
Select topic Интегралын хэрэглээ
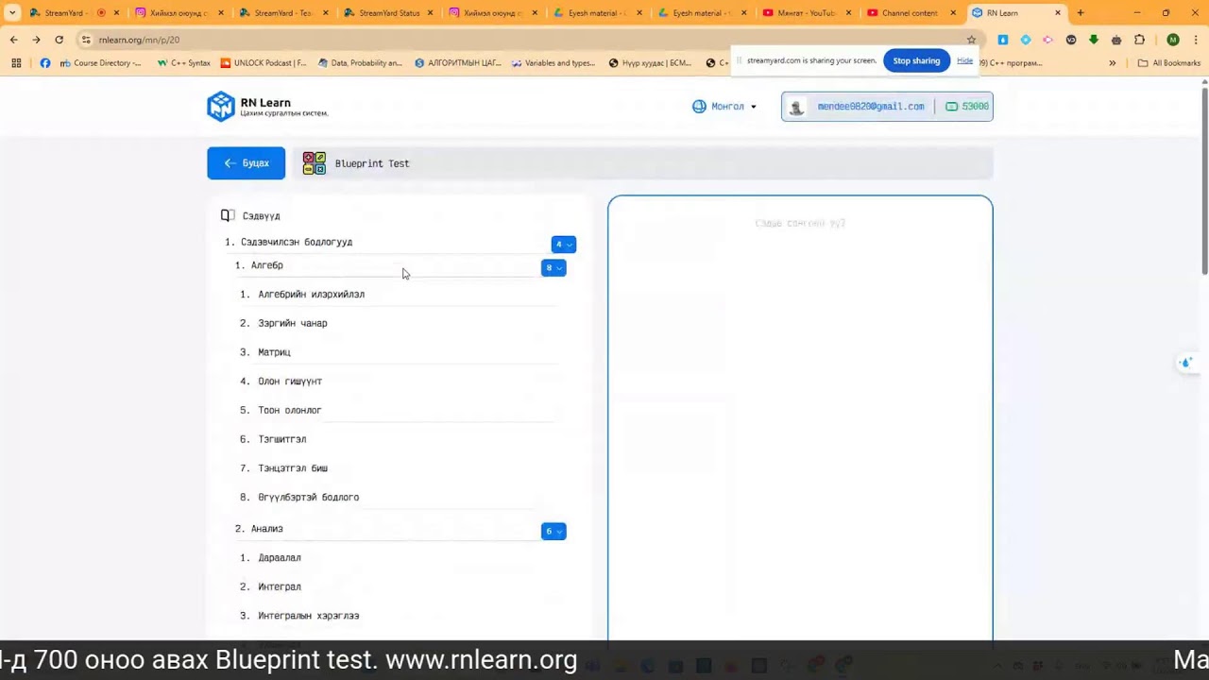[x=308, y=616]
